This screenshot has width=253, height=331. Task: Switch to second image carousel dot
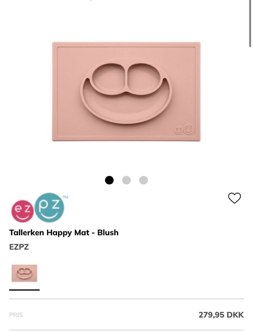click(126, 180)
